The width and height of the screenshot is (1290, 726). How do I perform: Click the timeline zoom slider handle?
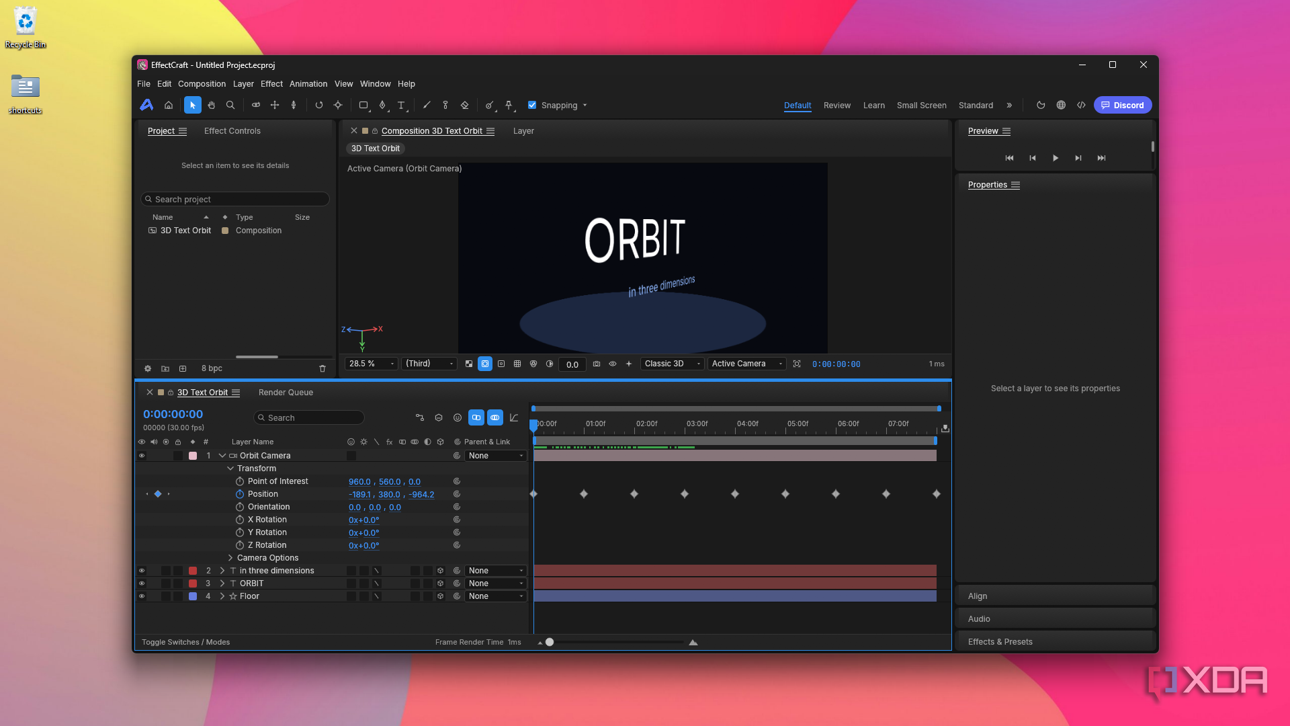[550, 643]
